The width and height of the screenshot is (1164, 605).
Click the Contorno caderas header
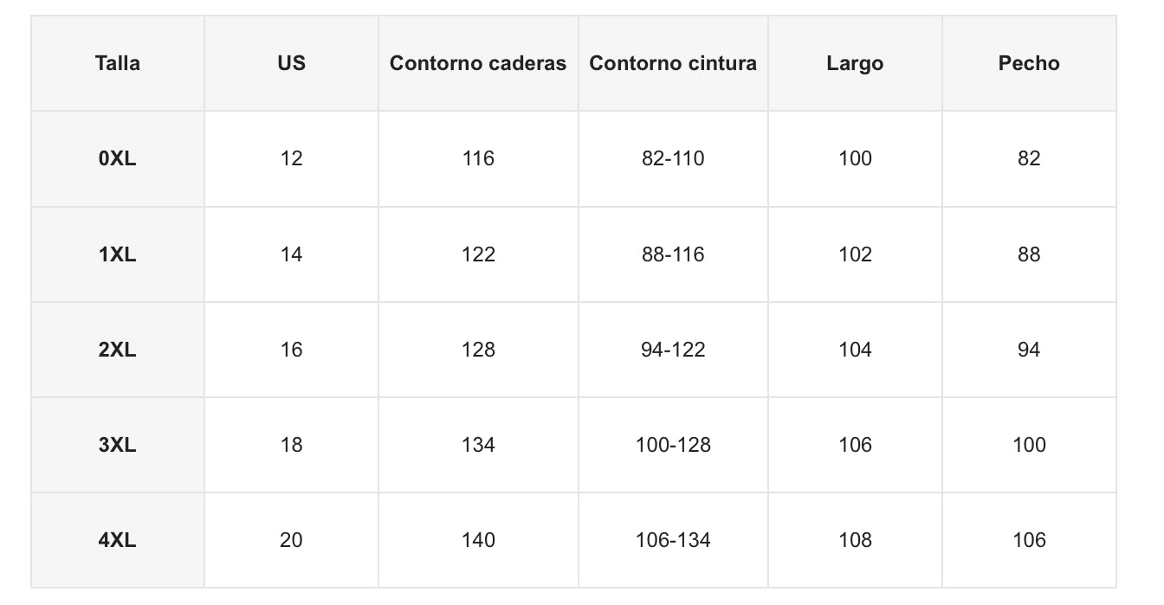tap(478, 63)
